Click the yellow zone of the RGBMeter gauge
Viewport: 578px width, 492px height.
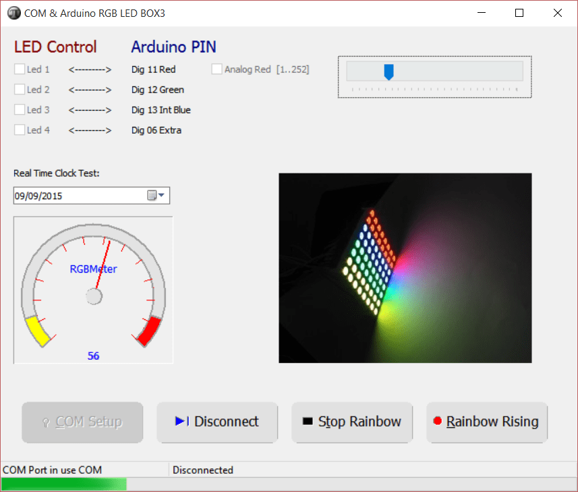[x=36, y=331]
